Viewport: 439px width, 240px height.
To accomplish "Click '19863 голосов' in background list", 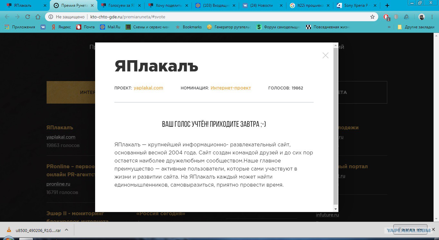I will pyautogui.click(x=63, y=145).
